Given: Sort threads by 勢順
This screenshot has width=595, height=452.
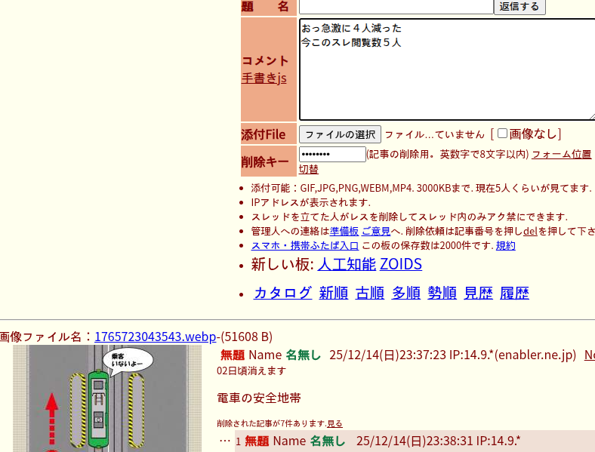Looking at the screenshot, I should pos(442,294).
